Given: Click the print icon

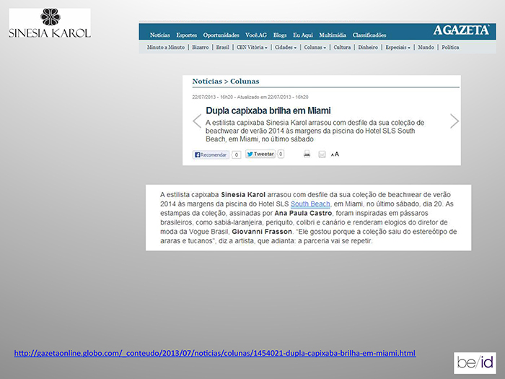Looking at the screenshot, I should pos(307,154).
